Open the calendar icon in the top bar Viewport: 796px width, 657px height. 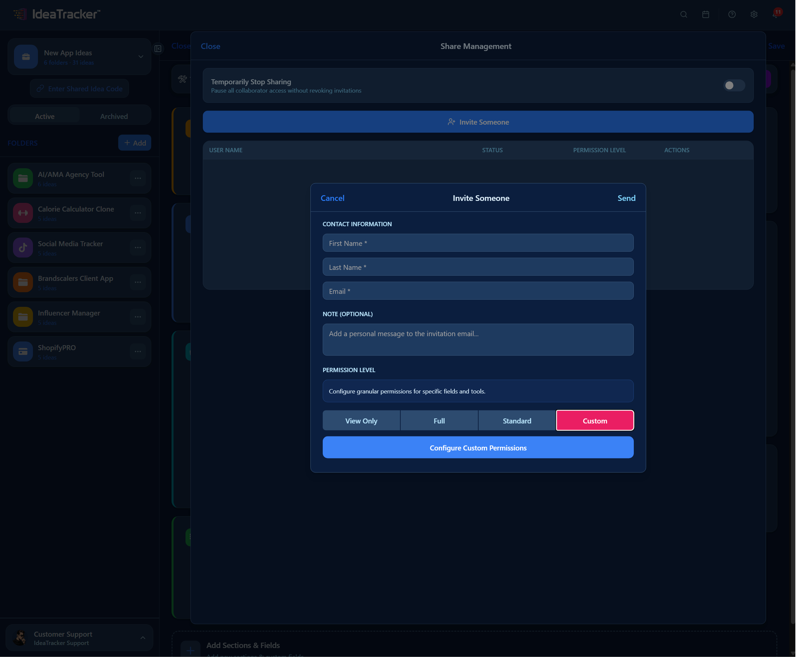(705, 14)
